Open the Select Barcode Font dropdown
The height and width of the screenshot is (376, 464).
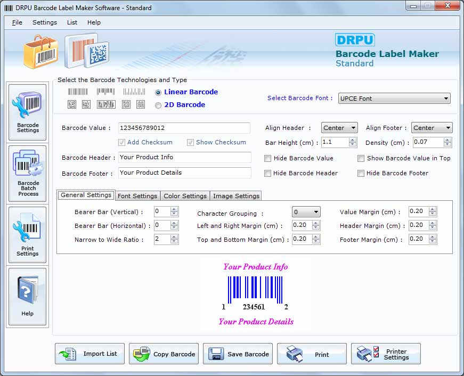(394, 99)
